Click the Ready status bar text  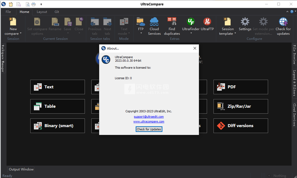coord(7,176)
